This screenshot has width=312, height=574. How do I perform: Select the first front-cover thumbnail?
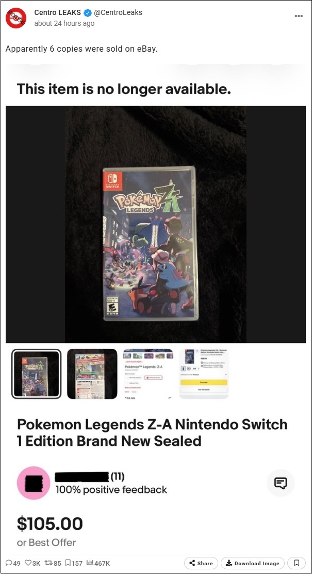pos(36,374)
